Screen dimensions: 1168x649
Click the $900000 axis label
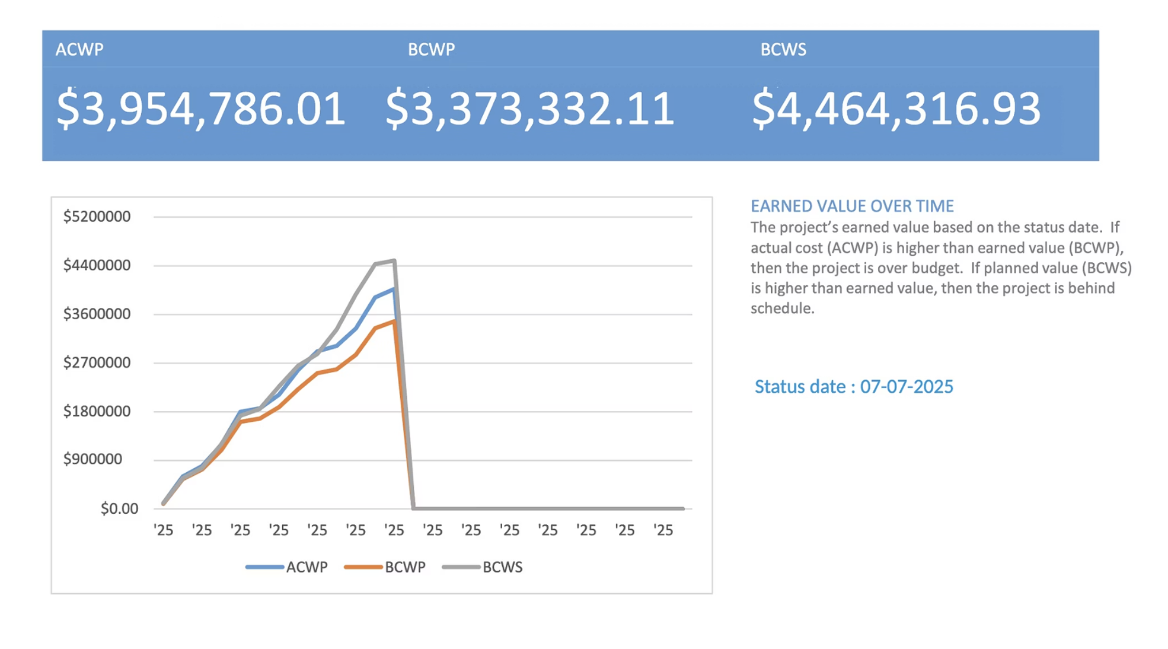[92, 459]
